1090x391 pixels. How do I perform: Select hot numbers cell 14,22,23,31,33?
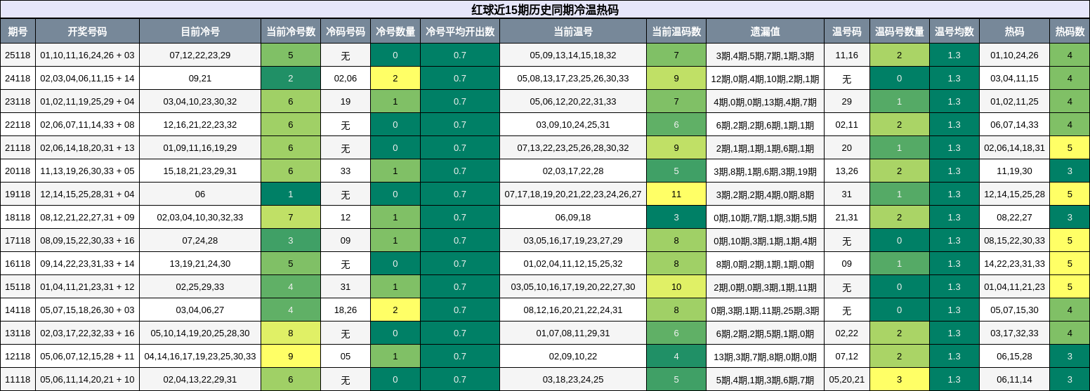(1015, 263)
